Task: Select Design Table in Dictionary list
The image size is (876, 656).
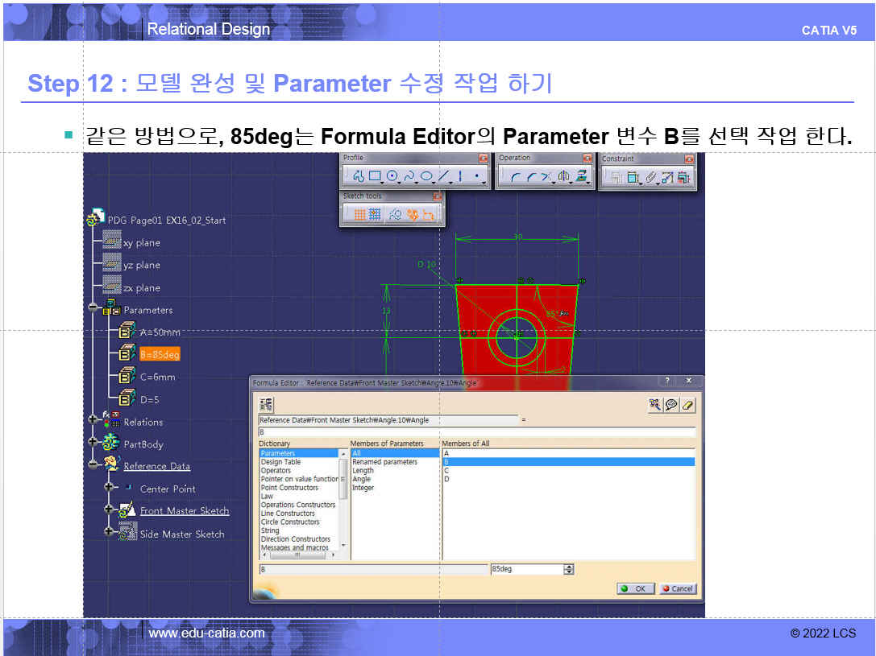Action: tap(280, 462)
